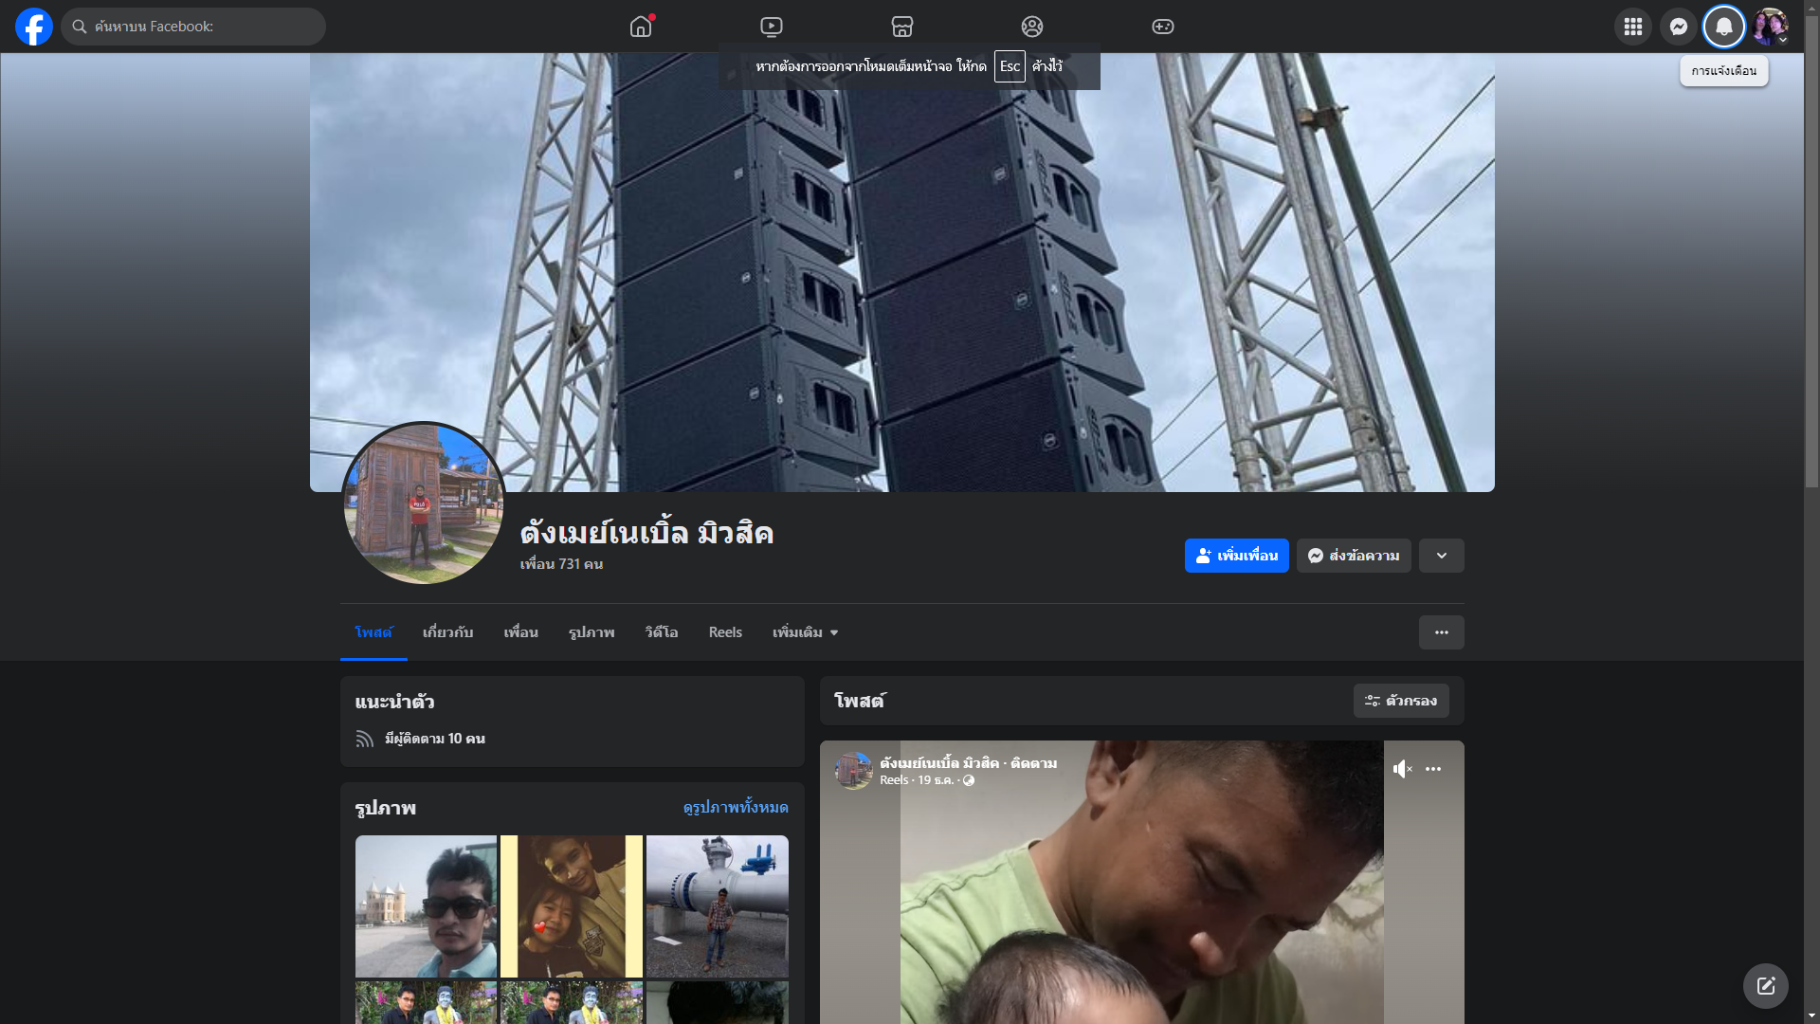Open the Home feed icon
The image size is (1820, 1024).
[641, 27]
